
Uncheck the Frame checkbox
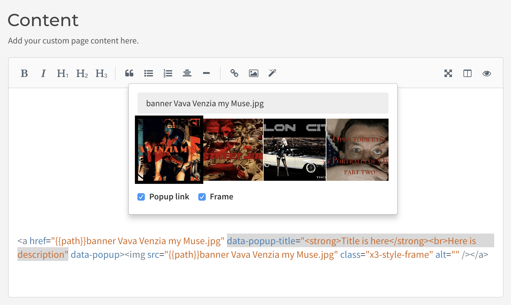[x=202, y=197]
